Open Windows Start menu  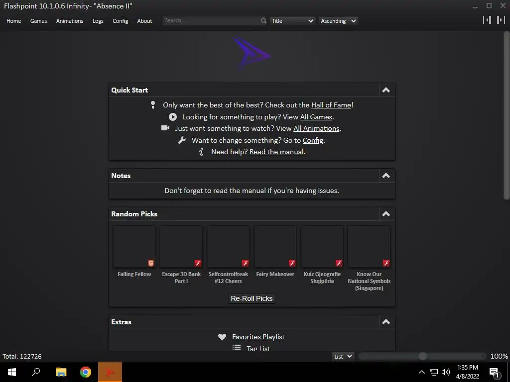click(12, 372)
